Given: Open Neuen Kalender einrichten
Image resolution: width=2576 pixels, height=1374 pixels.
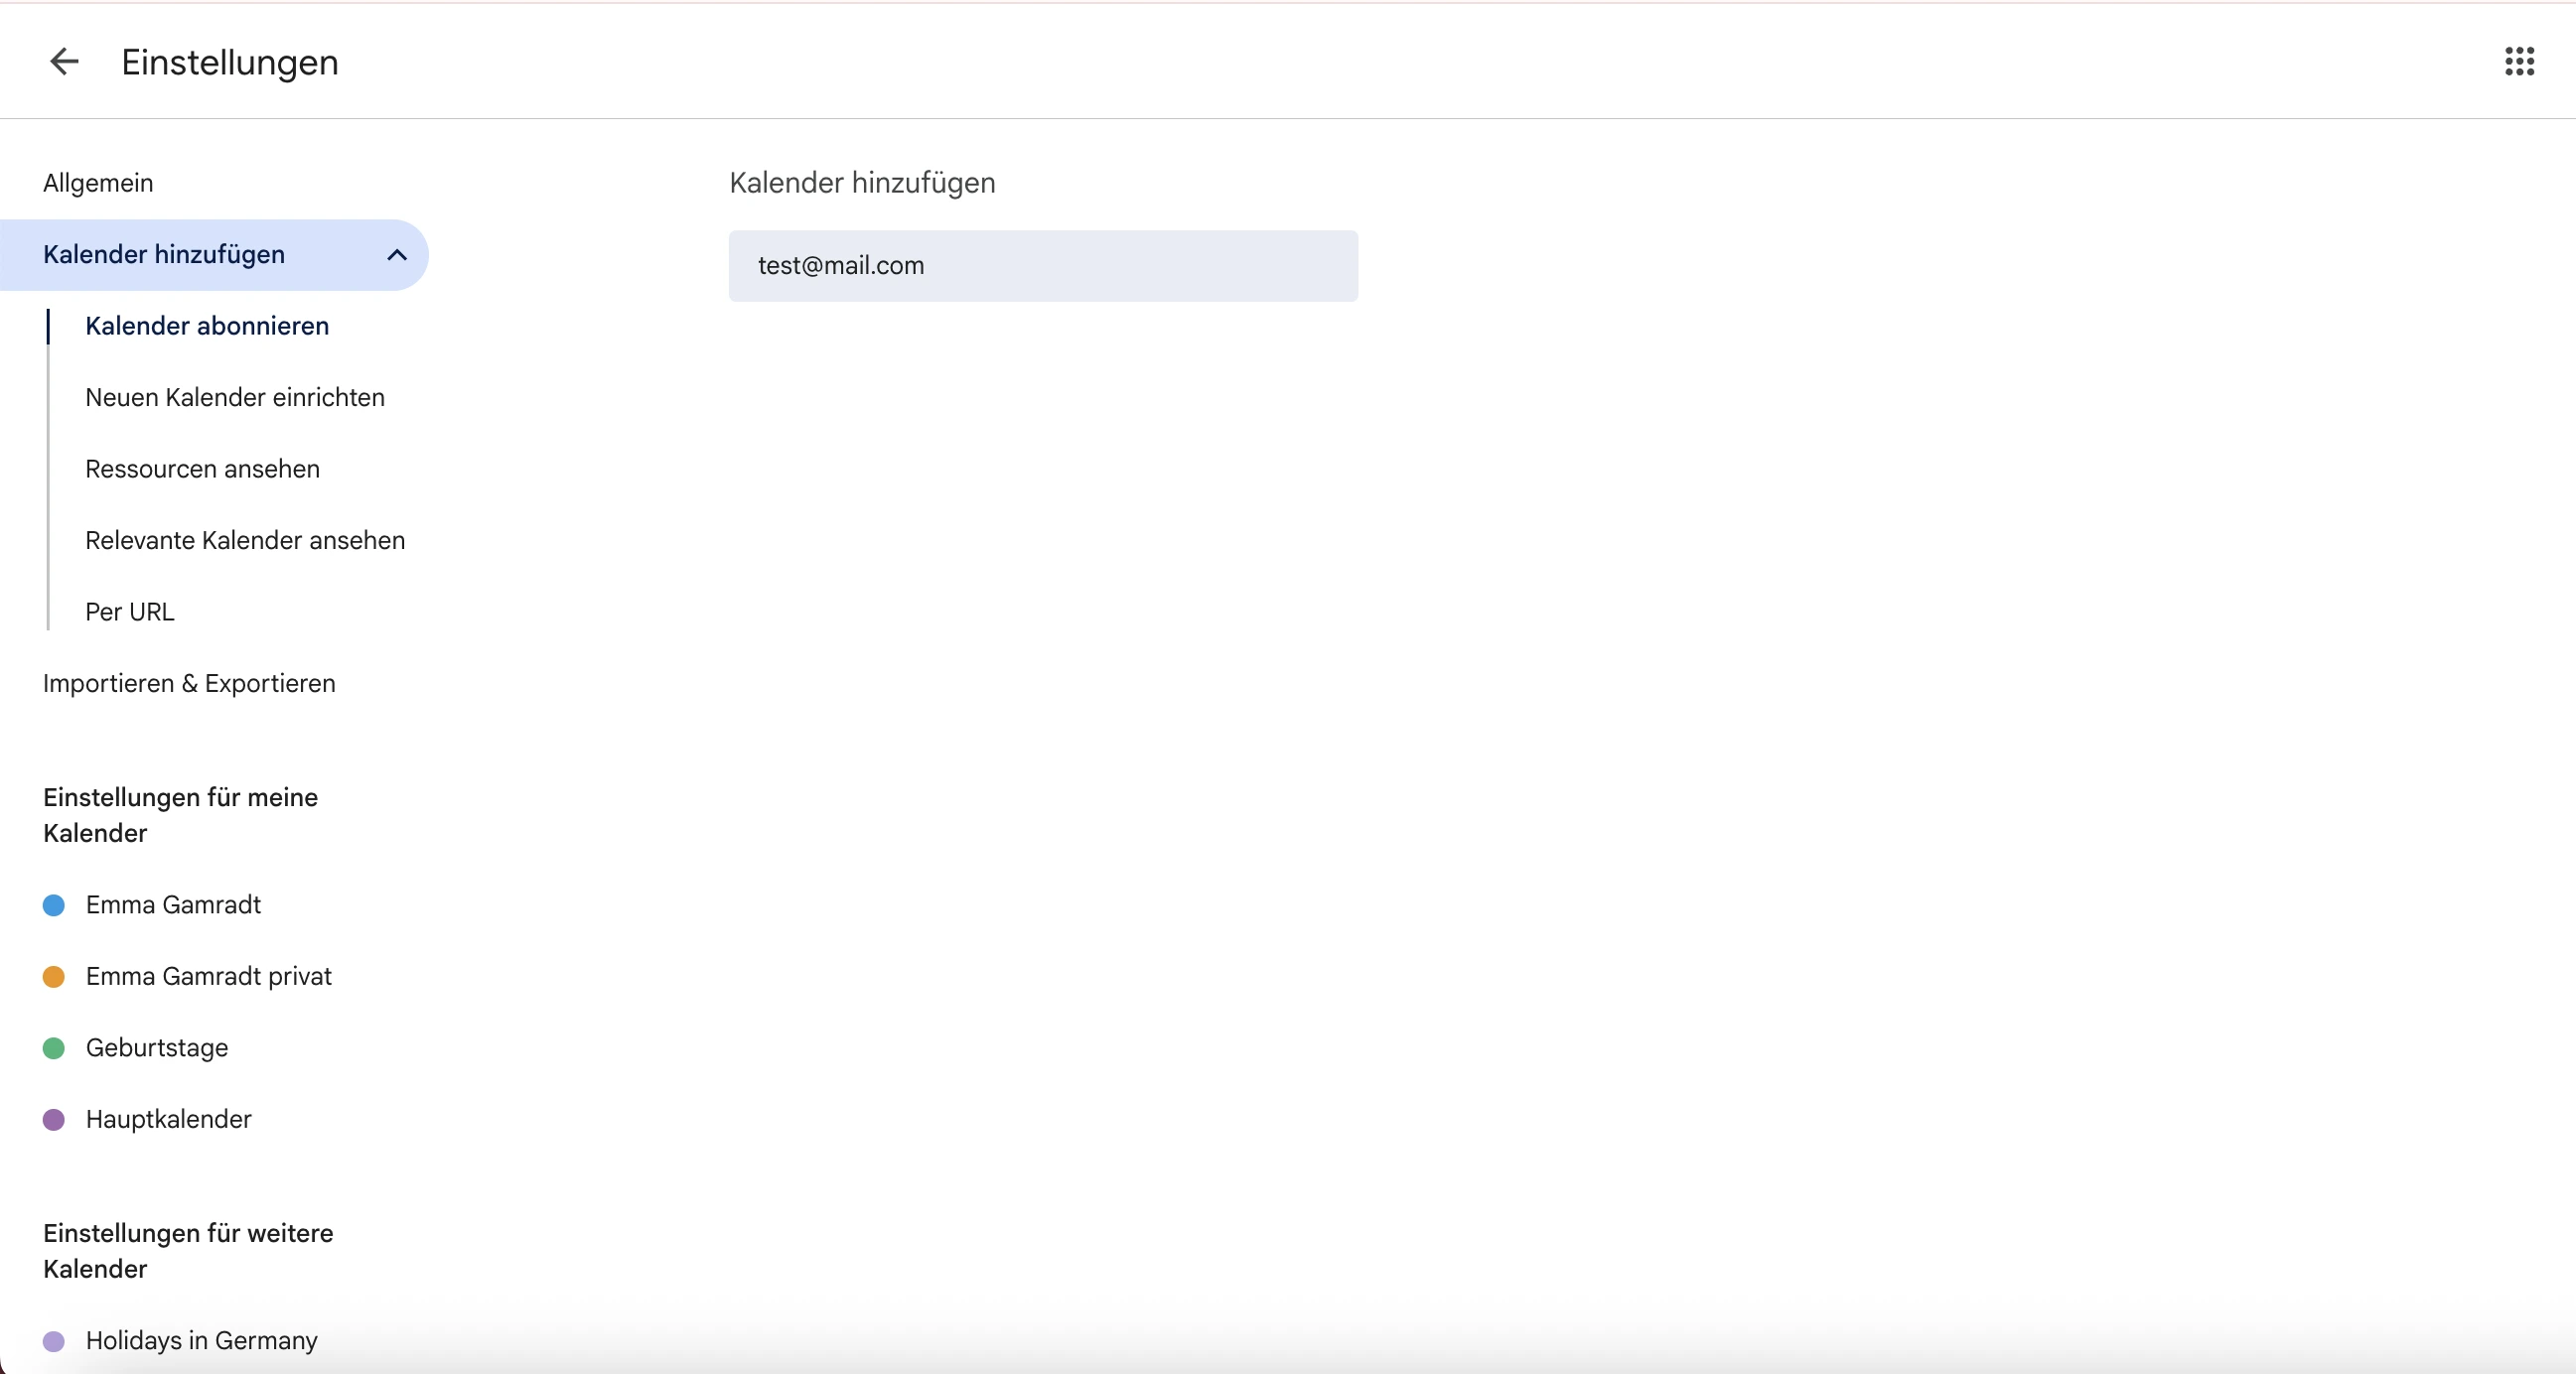Looking at the screenshot, I should (235, 398).
